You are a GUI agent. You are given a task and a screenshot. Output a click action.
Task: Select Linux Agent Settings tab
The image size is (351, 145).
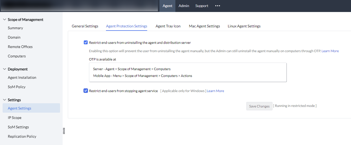click(x=244, y=26)
